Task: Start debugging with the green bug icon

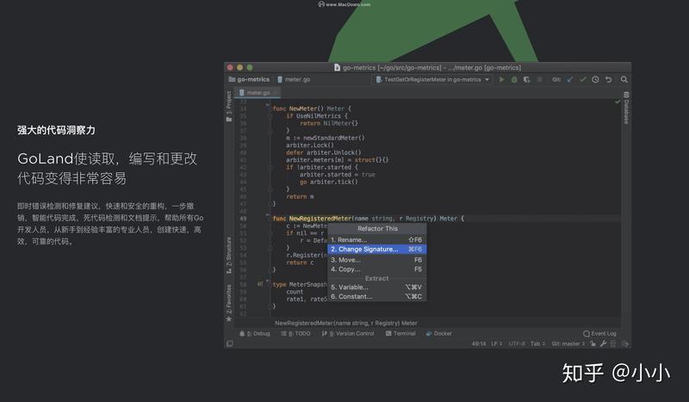Action: 514,79
